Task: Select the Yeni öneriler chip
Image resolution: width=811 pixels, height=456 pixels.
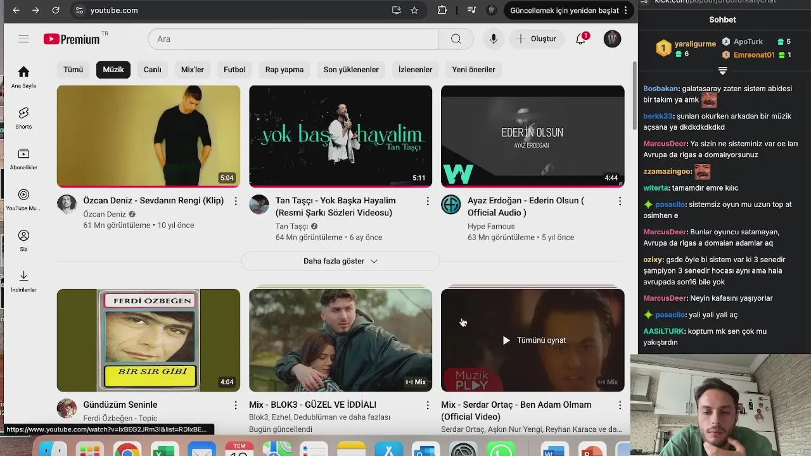Action: pos(473,70)
